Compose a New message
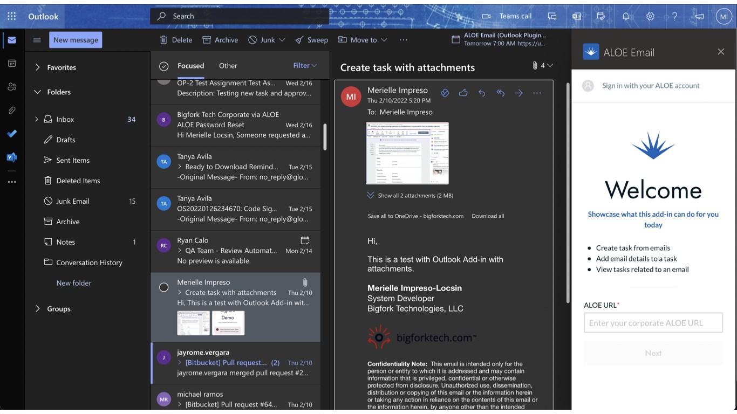Screen dimensions: 737x414 (76, 40)
